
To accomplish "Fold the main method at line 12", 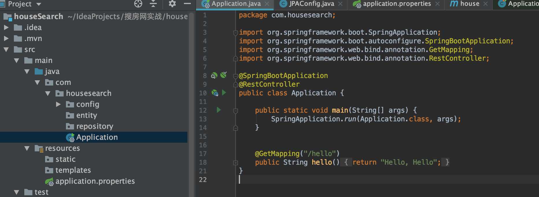I will (x=236, y=111).
